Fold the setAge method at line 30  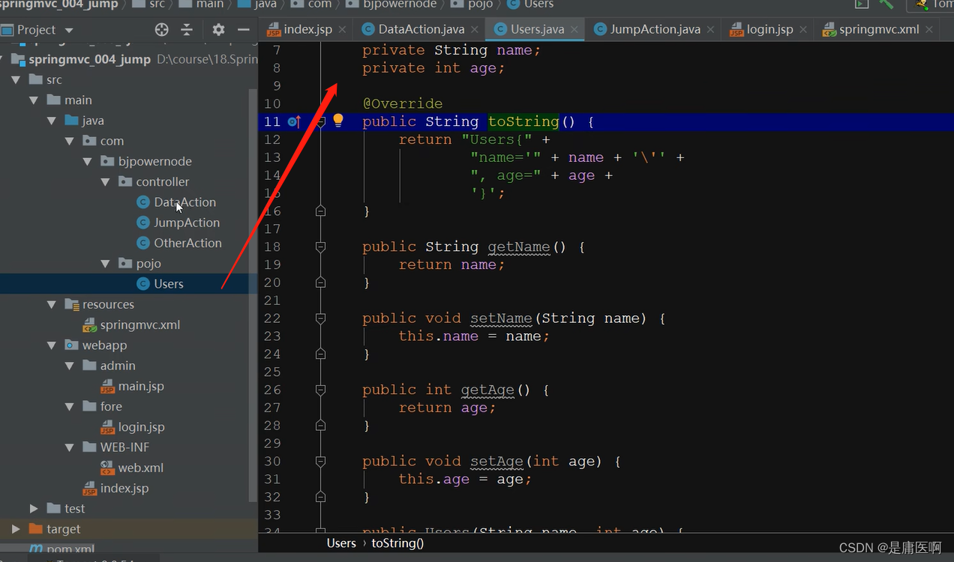pyautogui.click(x=321, y=462)
